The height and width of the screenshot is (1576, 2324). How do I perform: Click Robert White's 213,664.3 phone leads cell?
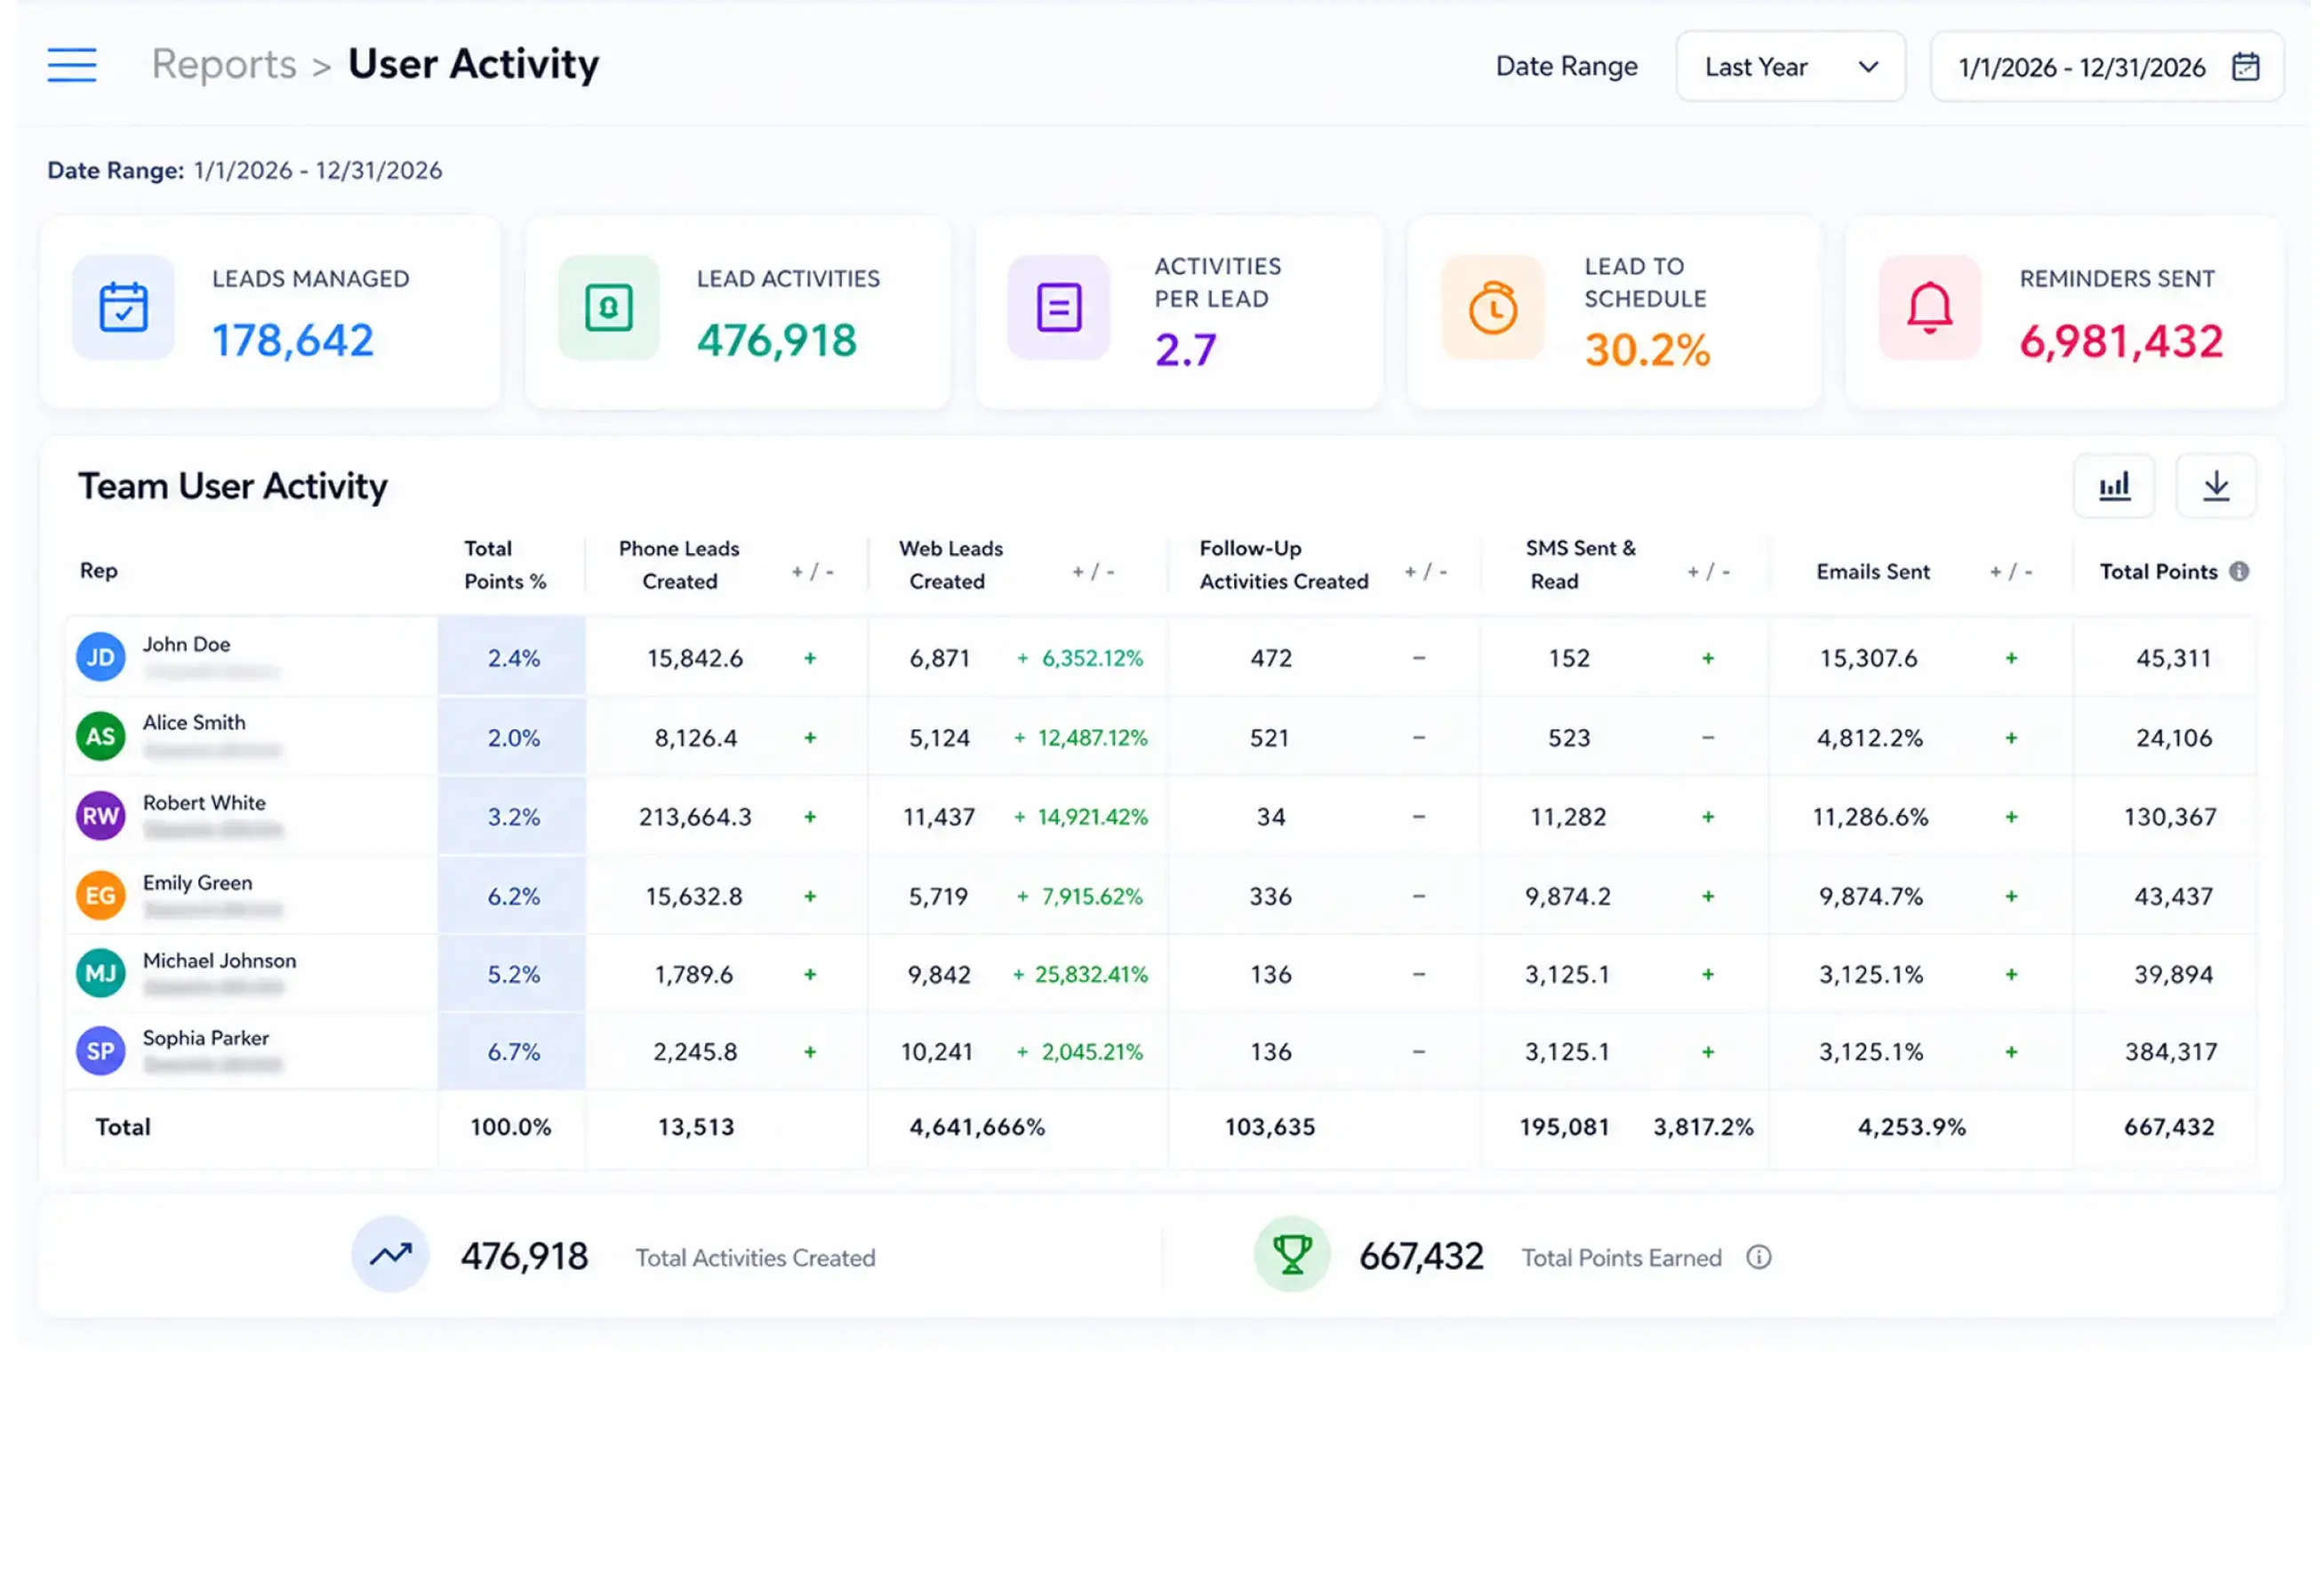coord(695,817)
